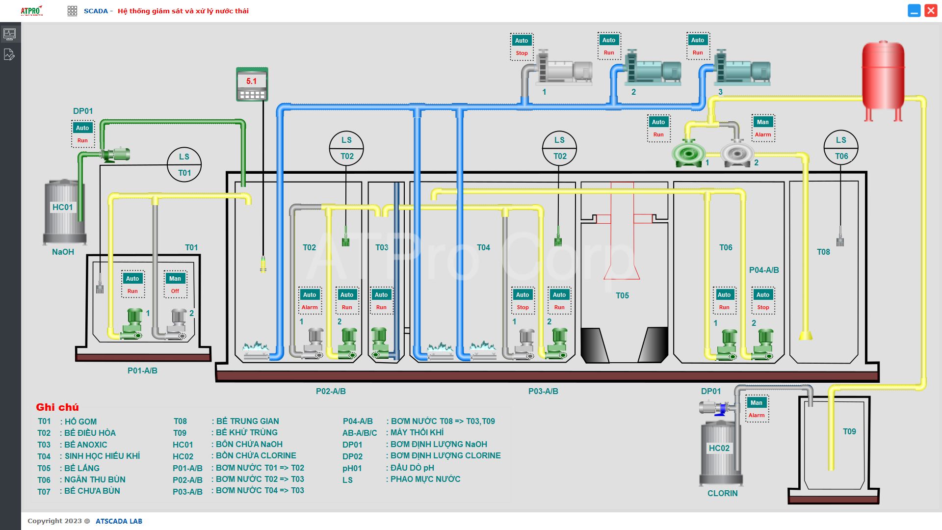This screenshot has height=530, width=942.
Task: Click the ATPRO logo in title bar
Action: click(31, 11)
